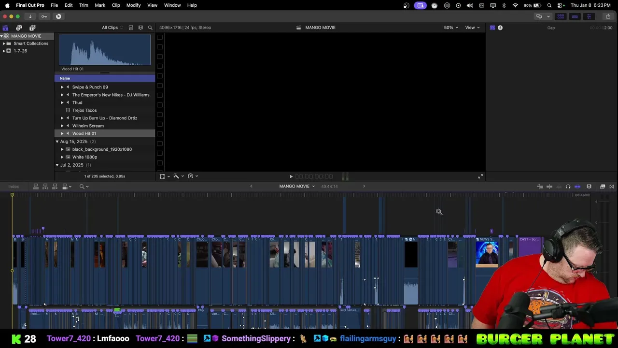Append selected clip to storyline
This screenshot has width=618, height=348.
coord(55,187)
